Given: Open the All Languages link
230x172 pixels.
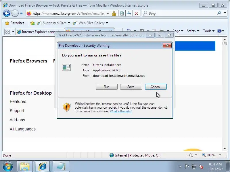Looking at the screenshot, I should pyautogui.click(x=23, y=129).
